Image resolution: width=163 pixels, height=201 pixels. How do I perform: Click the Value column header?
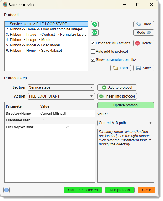pyautogui.click(x=67, y=106)
